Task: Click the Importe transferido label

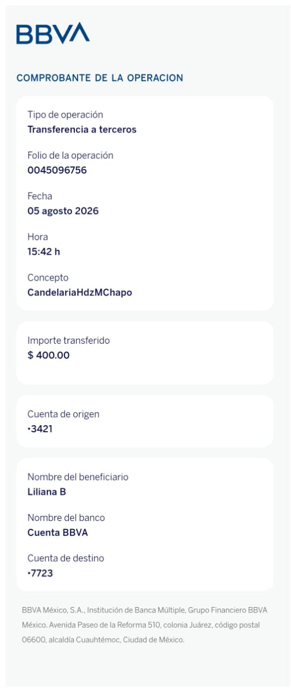Action: [69, 340]
